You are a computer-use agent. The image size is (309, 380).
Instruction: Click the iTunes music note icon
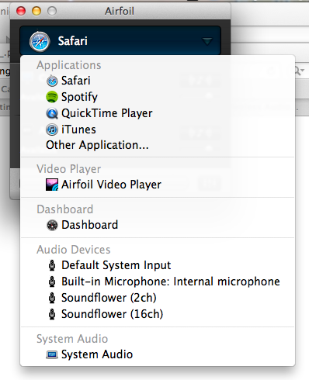(52, 130)
